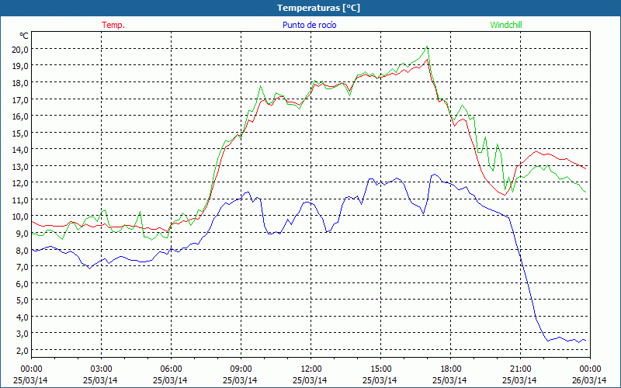Viewport: 621px width, 388px height.
Task: Select the green Windchill legend label
Action: click(x=506, y=25)
